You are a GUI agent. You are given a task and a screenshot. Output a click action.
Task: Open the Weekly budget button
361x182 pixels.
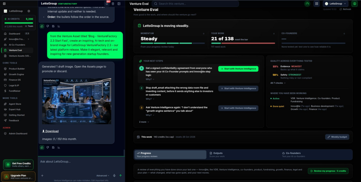pyautogui.click(x=337, y=137)
